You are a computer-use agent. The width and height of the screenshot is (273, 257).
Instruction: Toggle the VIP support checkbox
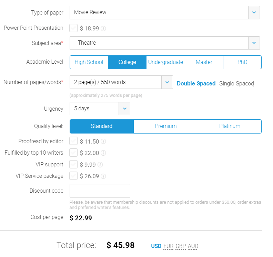point(73,164)
